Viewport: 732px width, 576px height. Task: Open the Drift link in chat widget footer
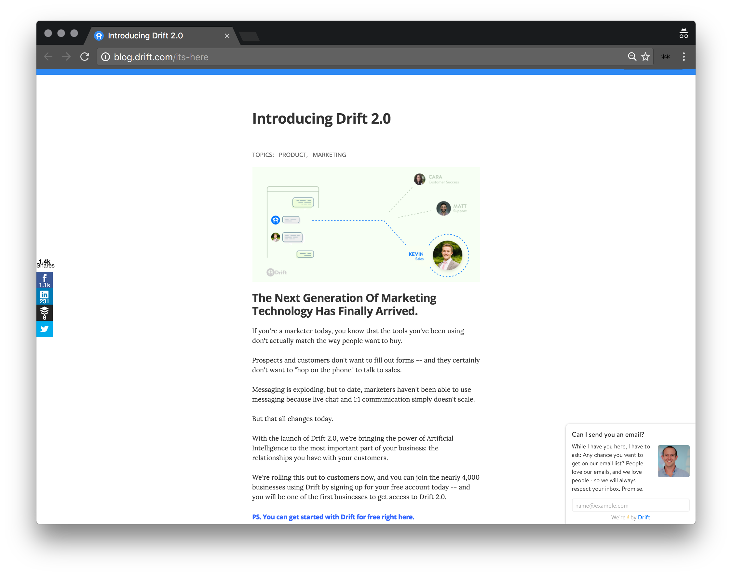644,517
